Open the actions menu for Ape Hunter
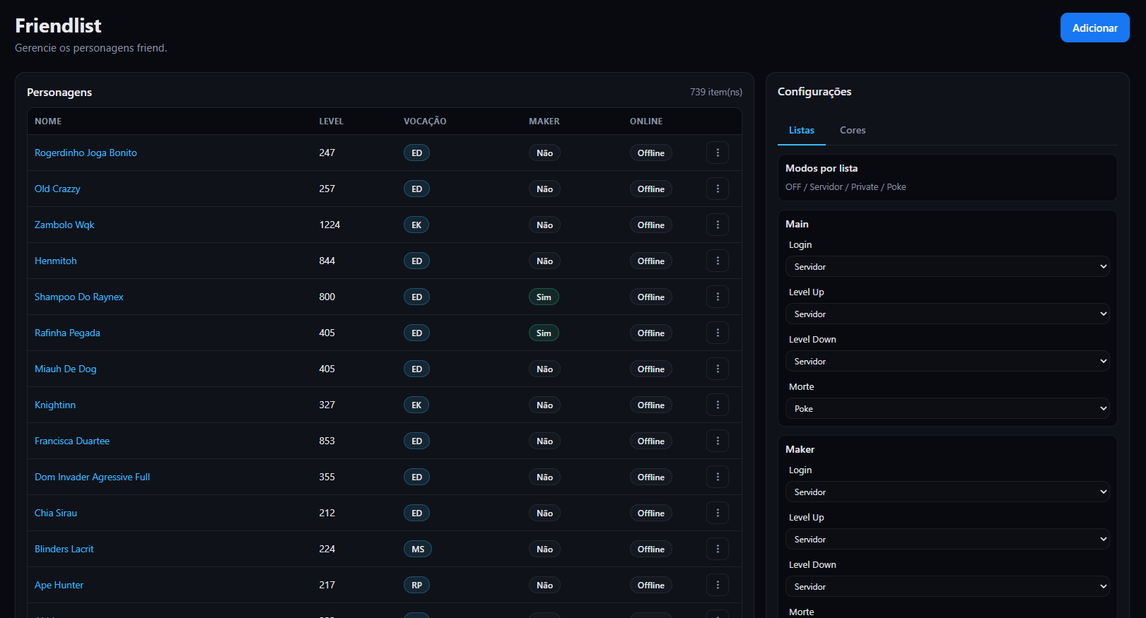This screenshot has width=1146, height=618. point(718,585)
